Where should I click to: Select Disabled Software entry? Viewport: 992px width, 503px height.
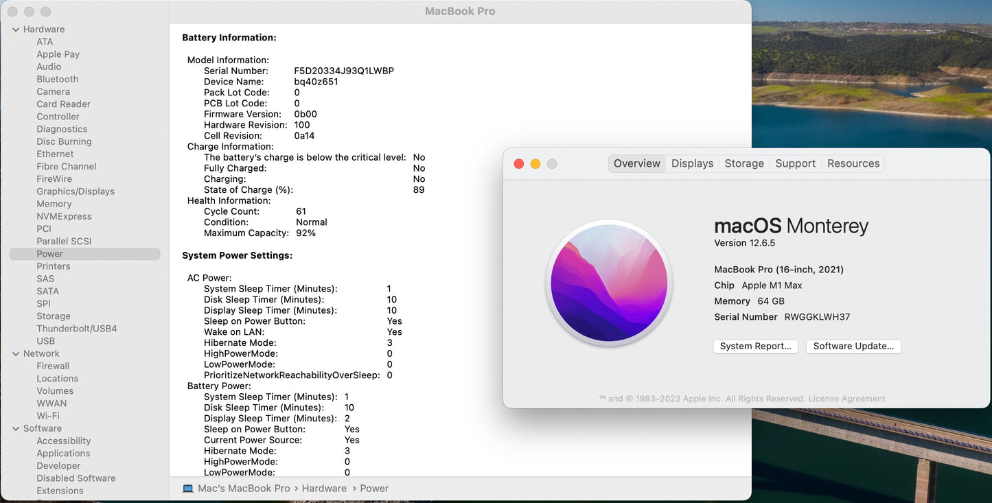(x=76, y=478)
